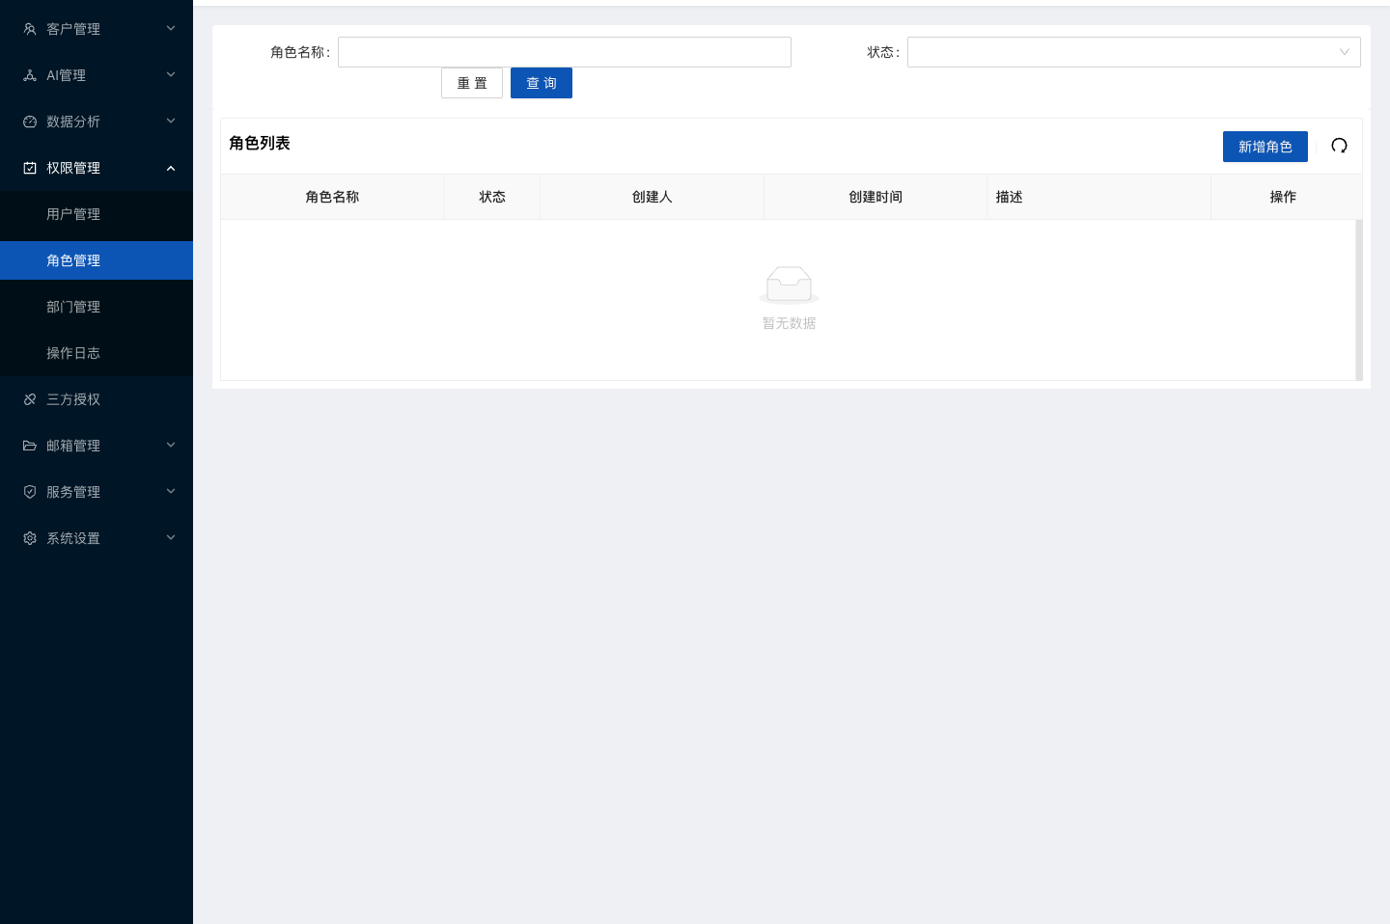Expand AI管理 submenu chevron
This screenshot has width=1390, height=924.
pos(171,74)
